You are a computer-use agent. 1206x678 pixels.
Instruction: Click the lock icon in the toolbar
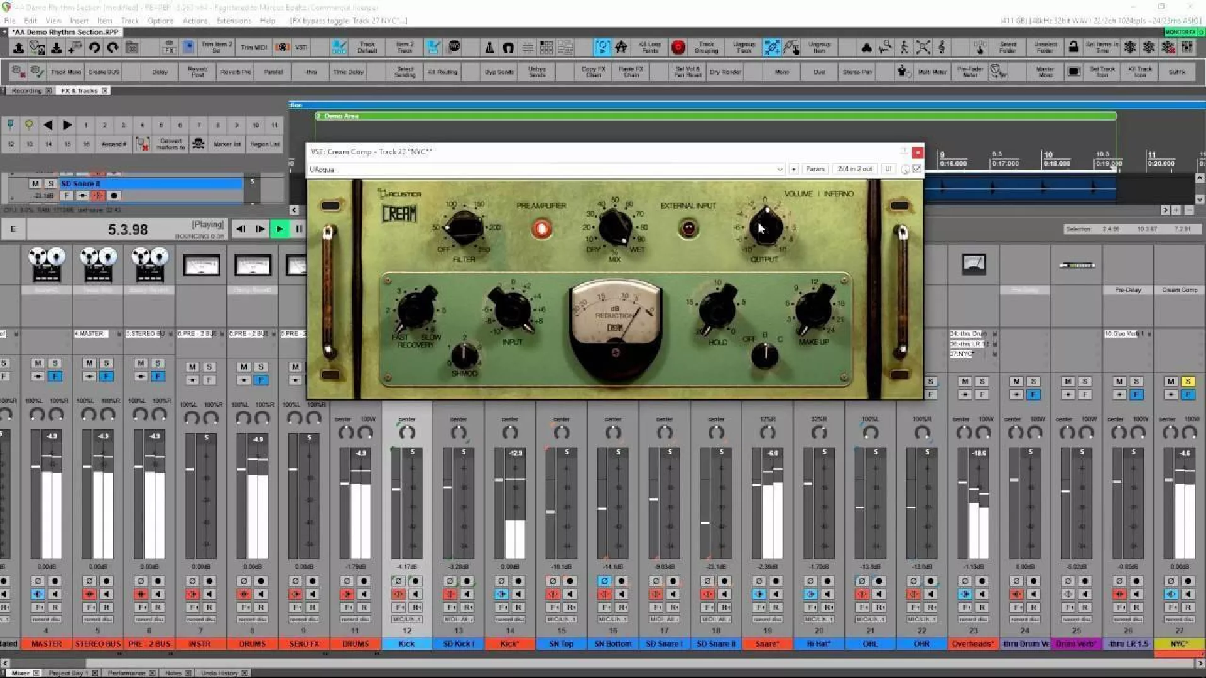(1073, 47)
